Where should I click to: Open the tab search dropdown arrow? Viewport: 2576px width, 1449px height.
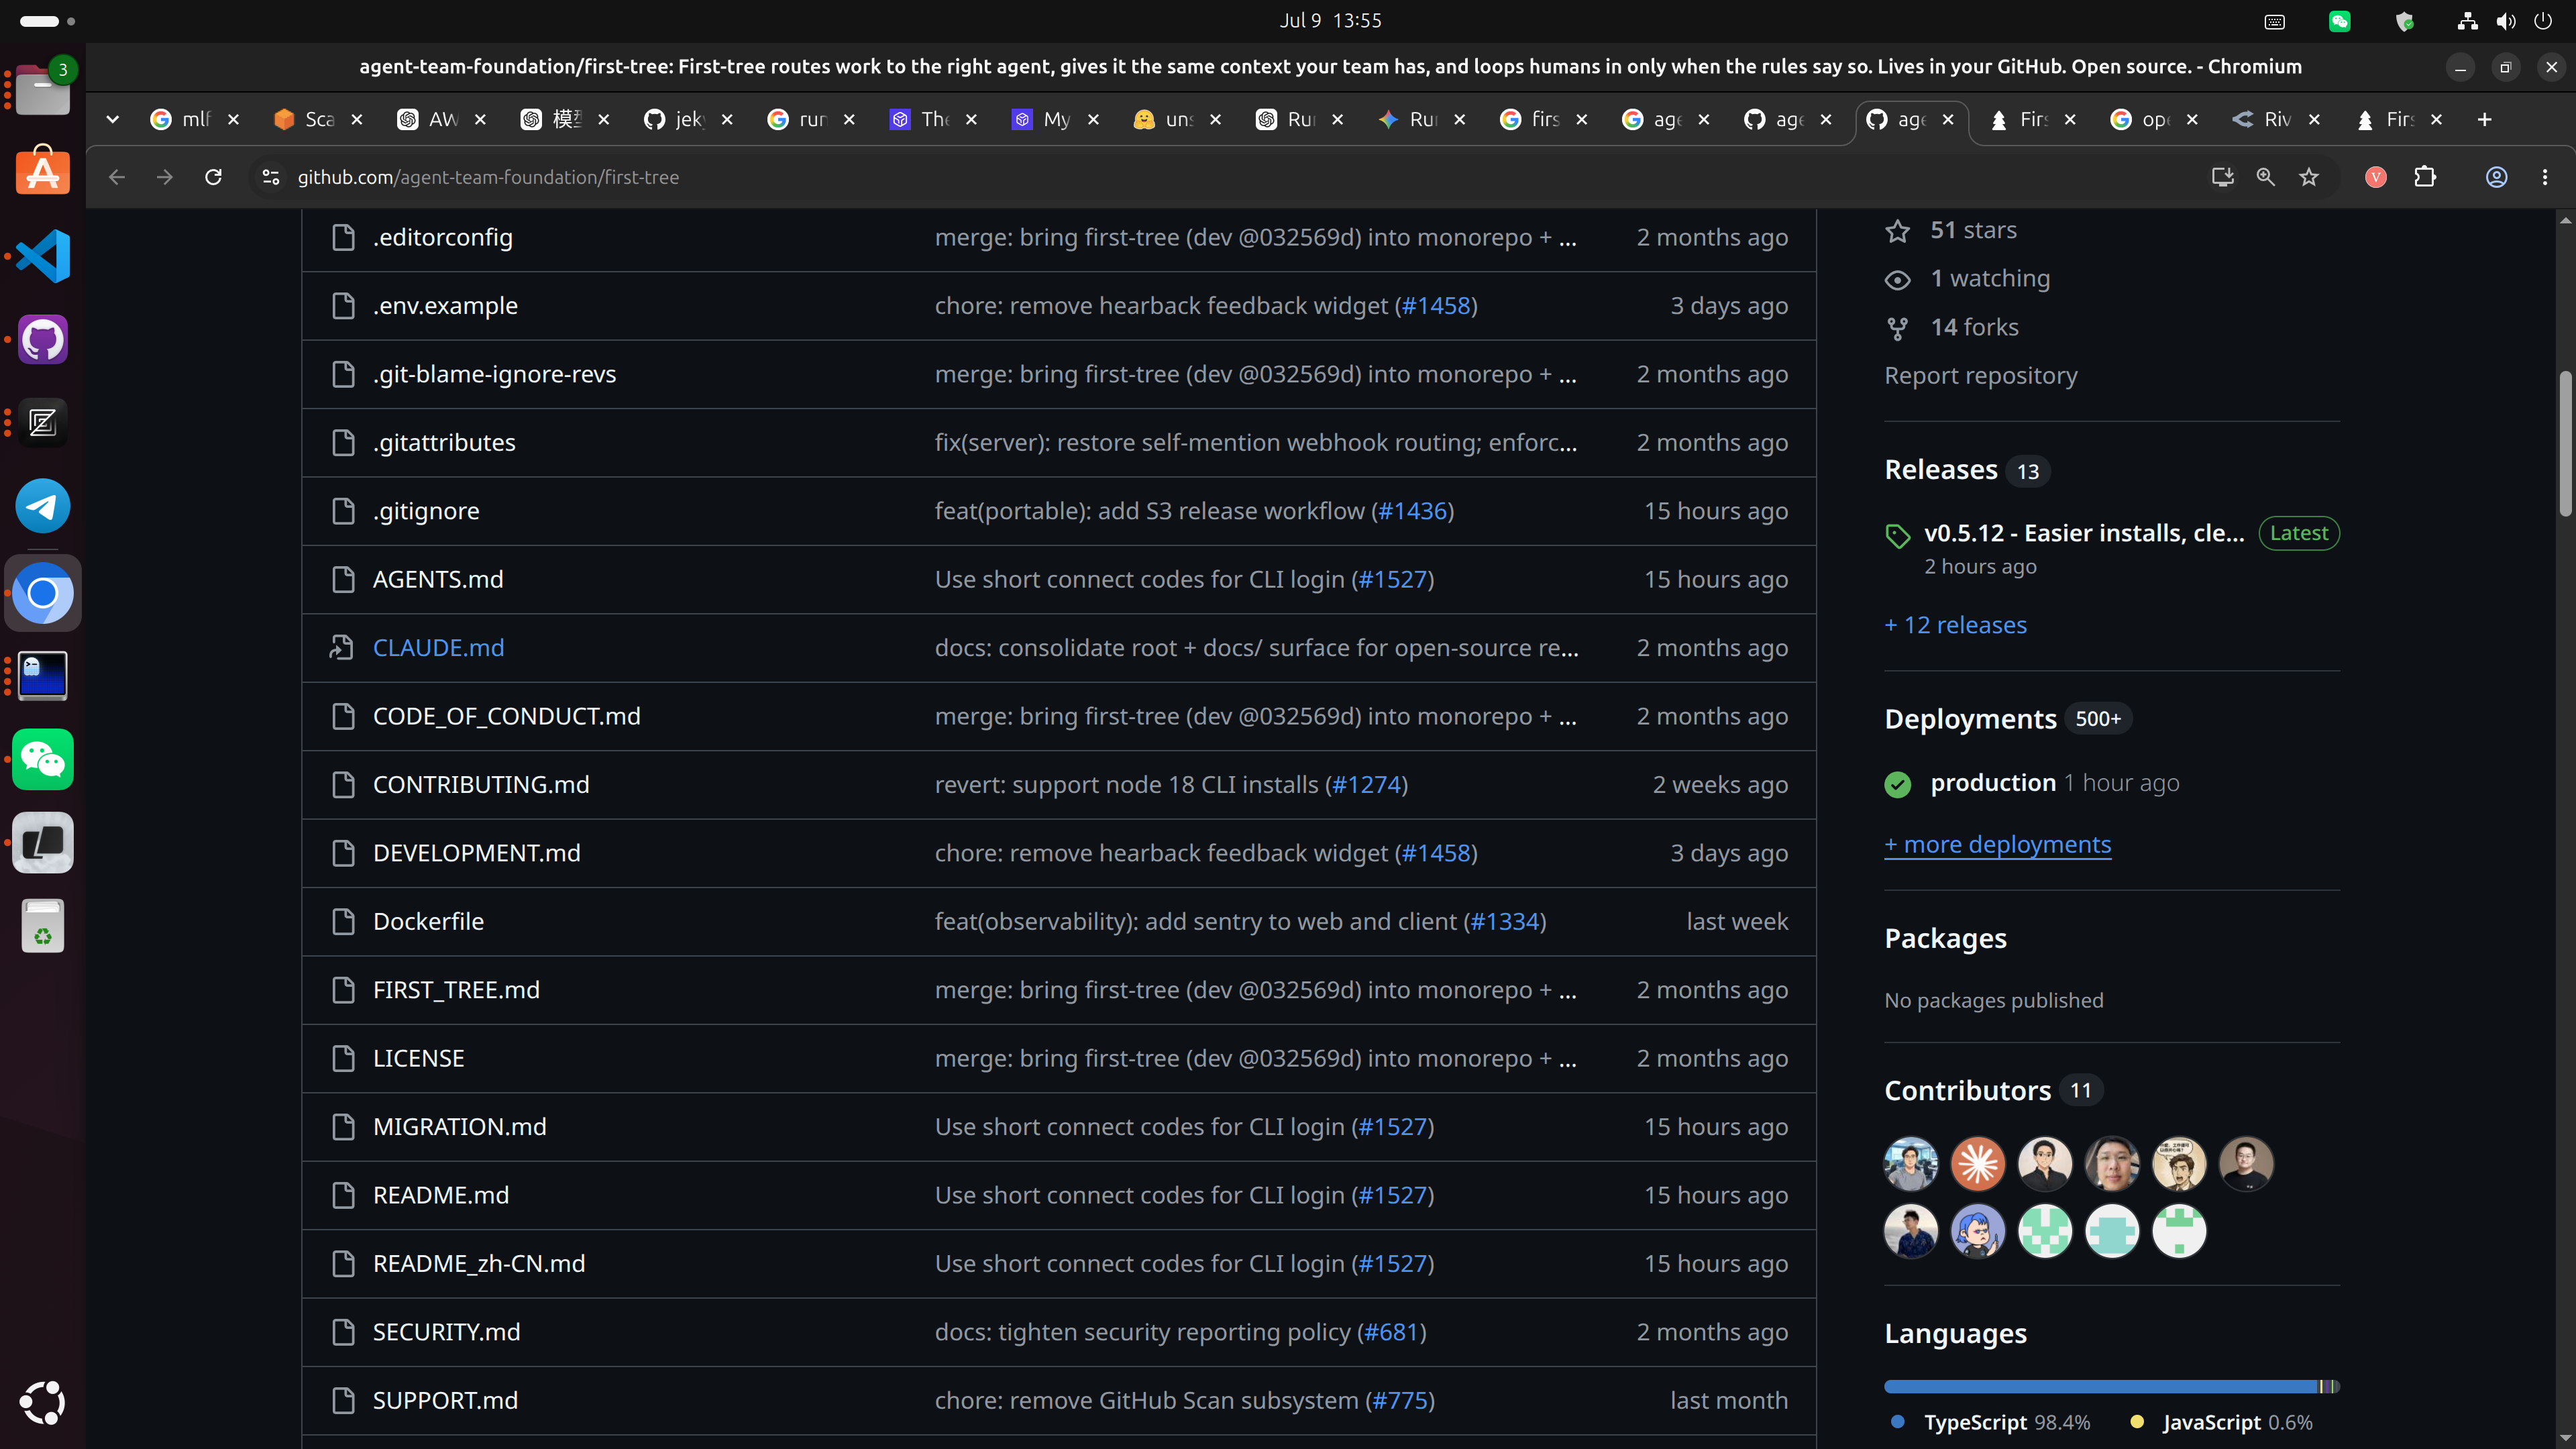pyautogui.click(x=113, y=120)
